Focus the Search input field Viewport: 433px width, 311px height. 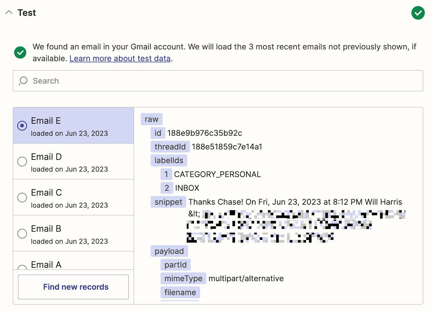(x=218, y=81)
